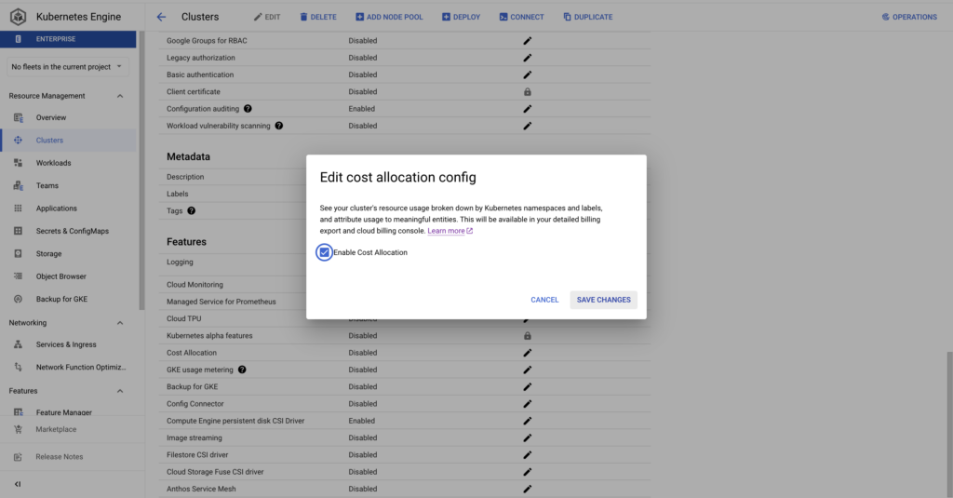Click DELETE in the cluster toolbar
This screenshot has height=498, width=953.
tap(318, 17)
